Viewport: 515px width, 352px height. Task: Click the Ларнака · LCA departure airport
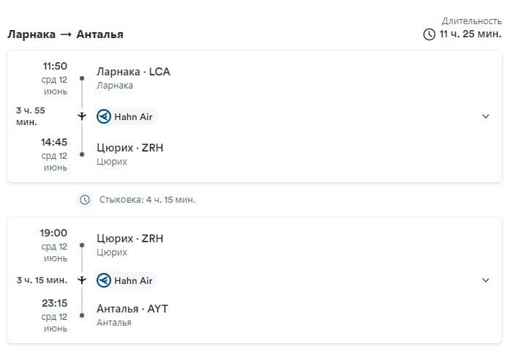pyautogui.click(x=133, y=72)
